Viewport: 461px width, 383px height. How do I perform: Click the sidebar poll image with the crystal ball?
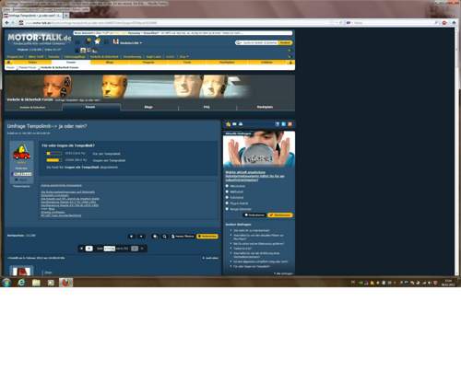coord(259,149)
